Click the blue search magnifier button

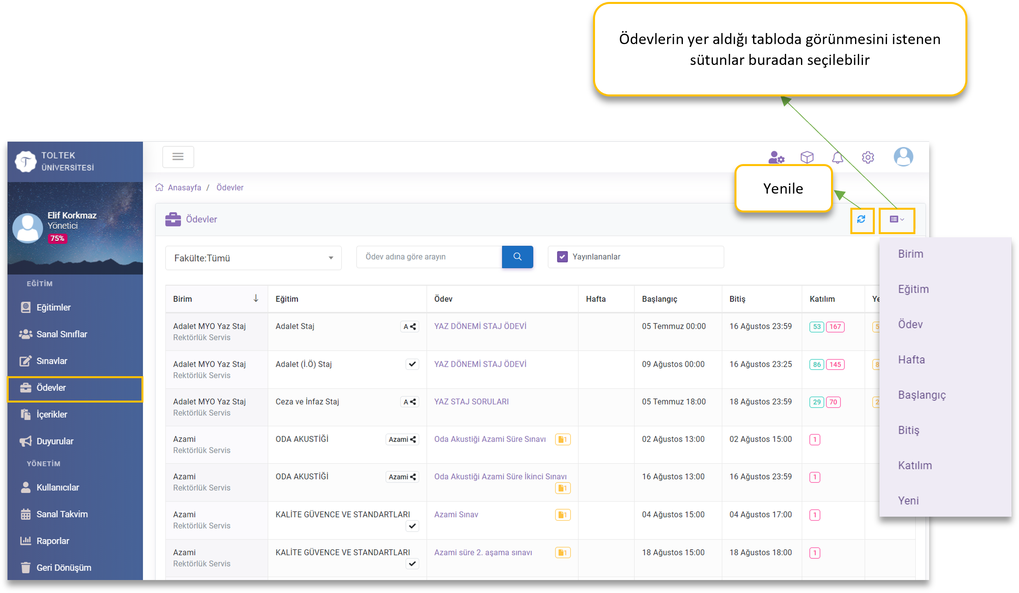(x=517, y=257)
